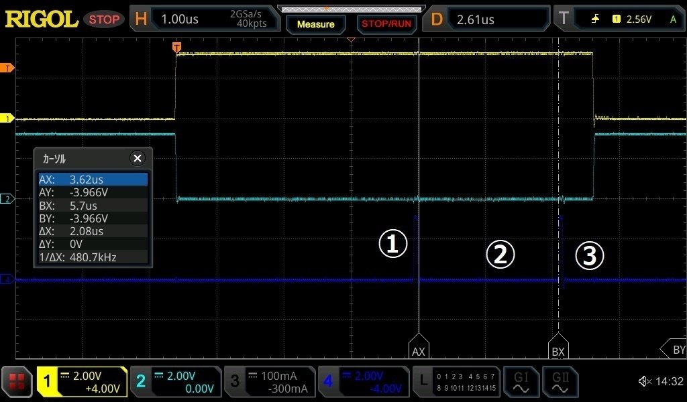The height and width of the screenshot is (402, 687).
Task: Tap the red Rigol function grid icon
Action: (16, 381)
